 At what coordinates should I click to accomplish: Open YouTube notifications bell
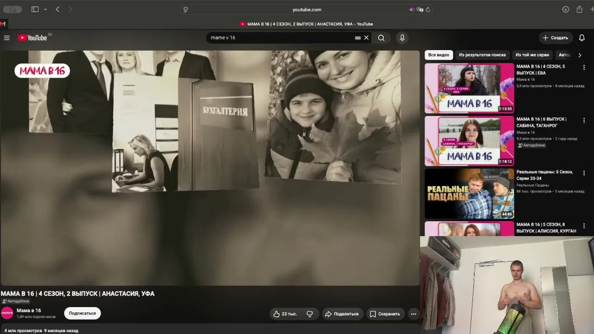point(582,38)
